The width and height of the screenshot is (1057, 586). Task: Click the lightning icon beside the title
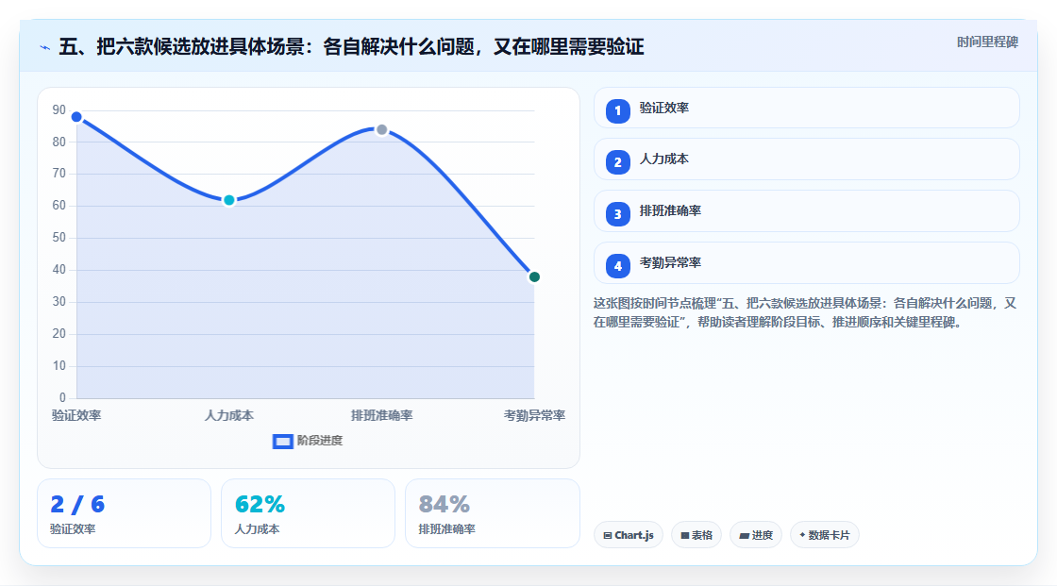[x=45, y=48]
